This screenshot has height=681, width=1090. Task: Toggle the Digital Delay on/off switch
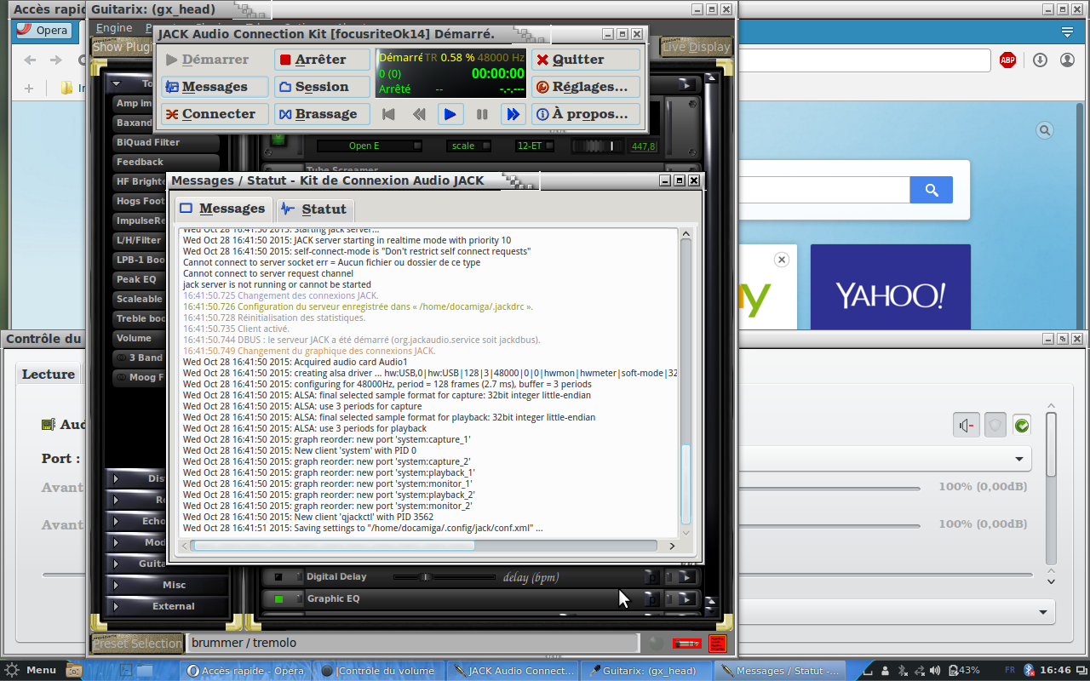pos(278,577)
